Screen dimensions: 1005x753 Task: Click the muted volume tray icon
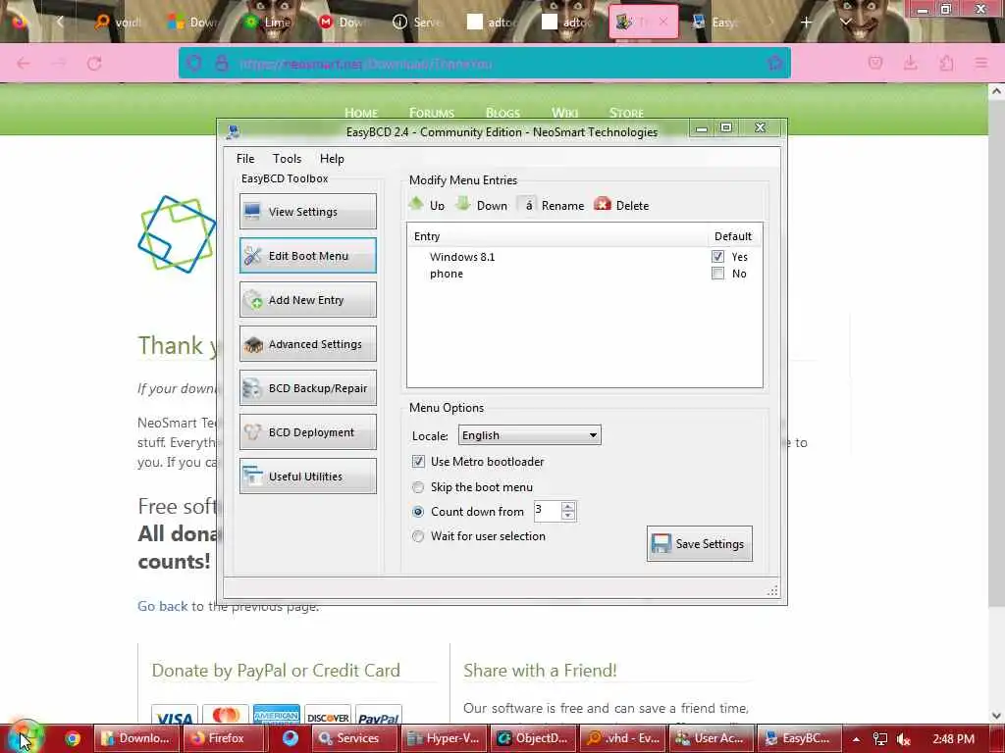pyautogui.click(x=904, y=739)
